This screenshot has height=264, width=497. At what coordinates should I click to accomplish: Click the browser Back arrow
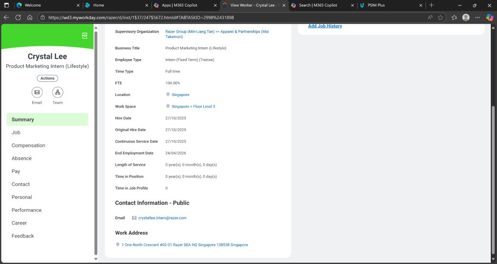(6, 17)
